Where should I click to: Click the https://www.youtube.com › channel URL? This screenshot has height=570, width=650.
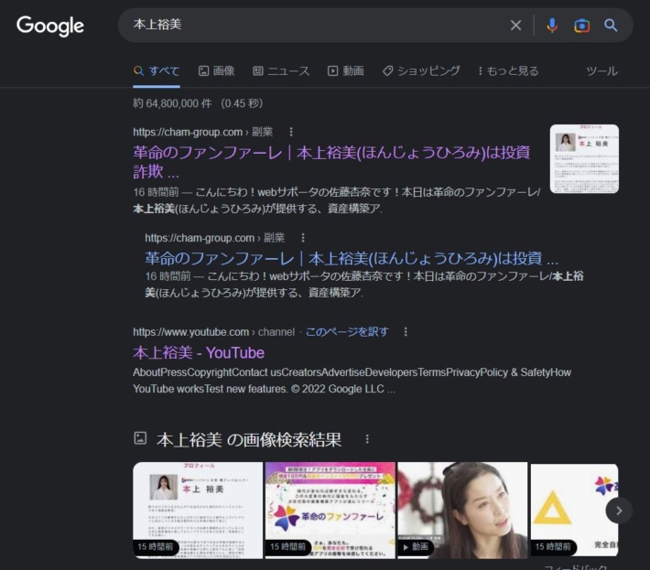(x=213, y=332)
